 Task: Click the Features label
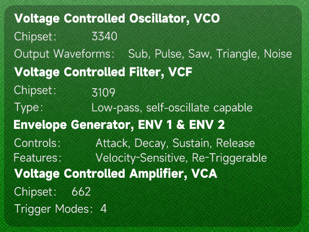38,157
